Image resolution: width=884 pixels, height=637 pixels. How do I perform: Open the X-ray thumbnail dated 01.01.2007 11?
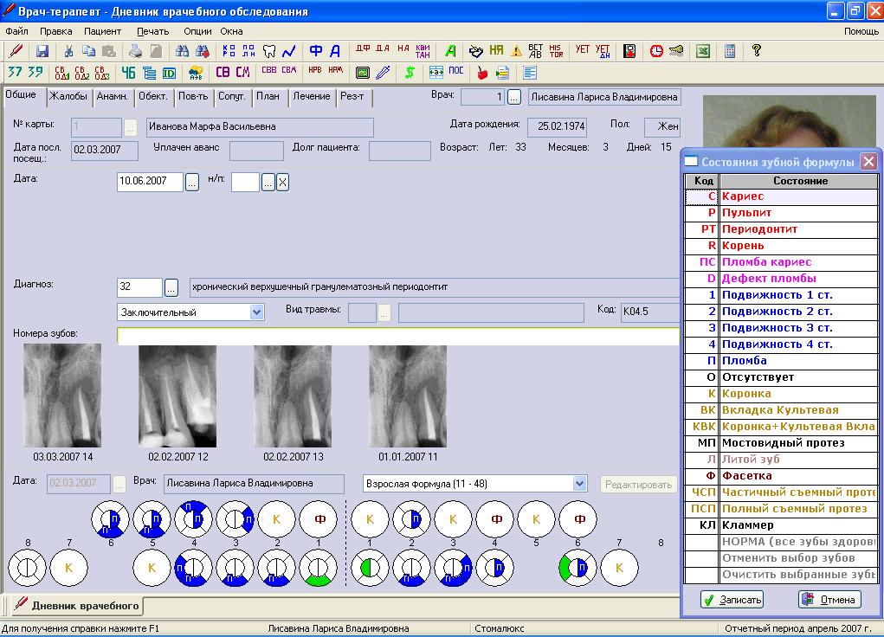pos(408,396)
